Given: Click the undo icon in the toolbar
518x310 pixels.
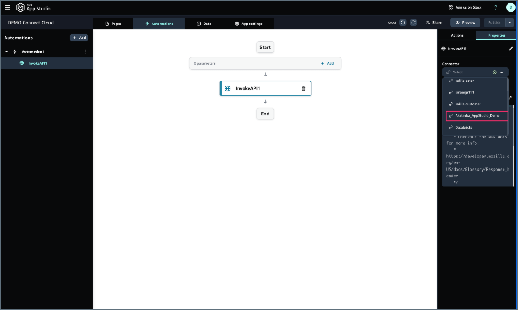Looking at the screenshot, I should [403, 22].
